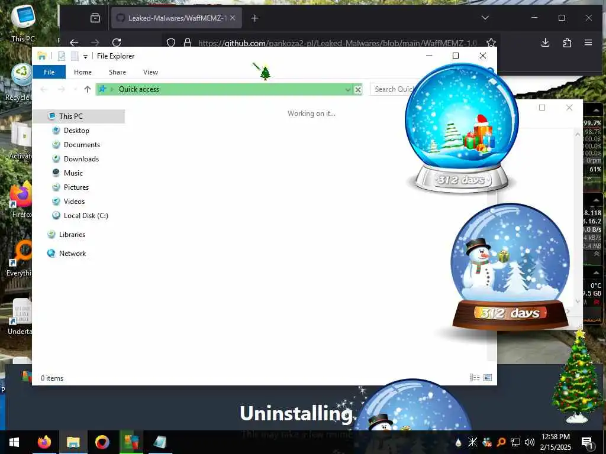Click the Firefox back button

point(74,43)
